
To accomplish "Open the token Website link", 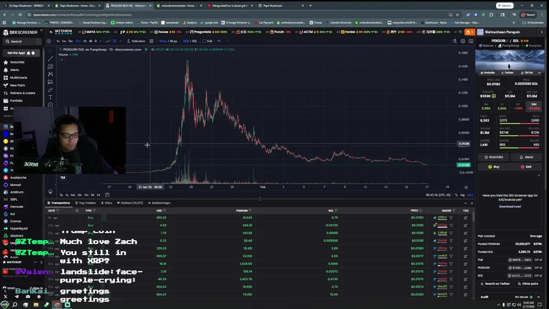I will coord(488,73).
